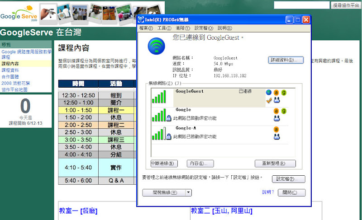Image resolution: width=362 pixels, height=220 pixels.
Task: Click the infrastructure computers icon in Google-A row
Action: pyautogui.click(x=276, y=137)
